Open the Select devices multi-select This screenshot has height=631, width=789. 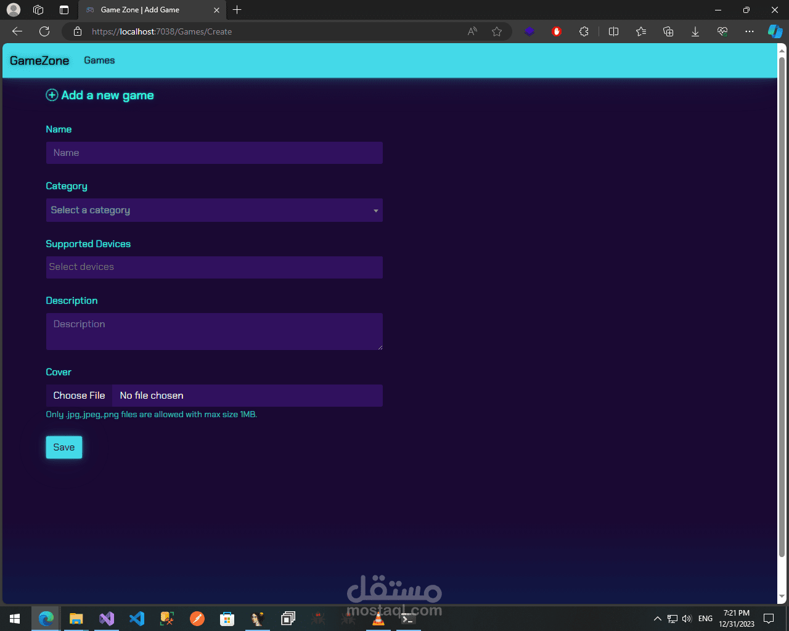[x=215, y=267]
